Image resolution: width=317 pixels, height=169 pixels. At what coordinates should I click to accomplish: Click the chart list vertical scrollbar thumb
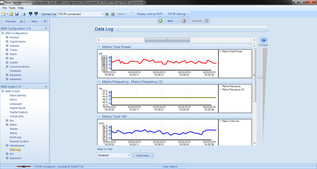(254, 75)
